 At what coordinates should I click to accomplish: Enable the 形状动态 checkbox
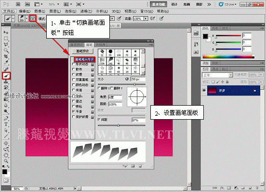(x=73, y=64)
